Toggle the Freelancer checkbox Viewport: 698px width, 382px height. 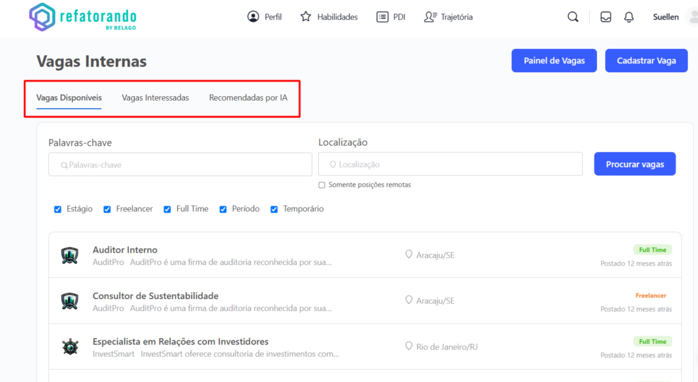pos(107,209)
